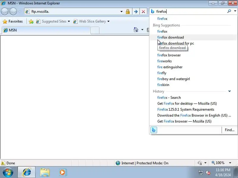Open the Suggested Sites link

tap(51, 21)
